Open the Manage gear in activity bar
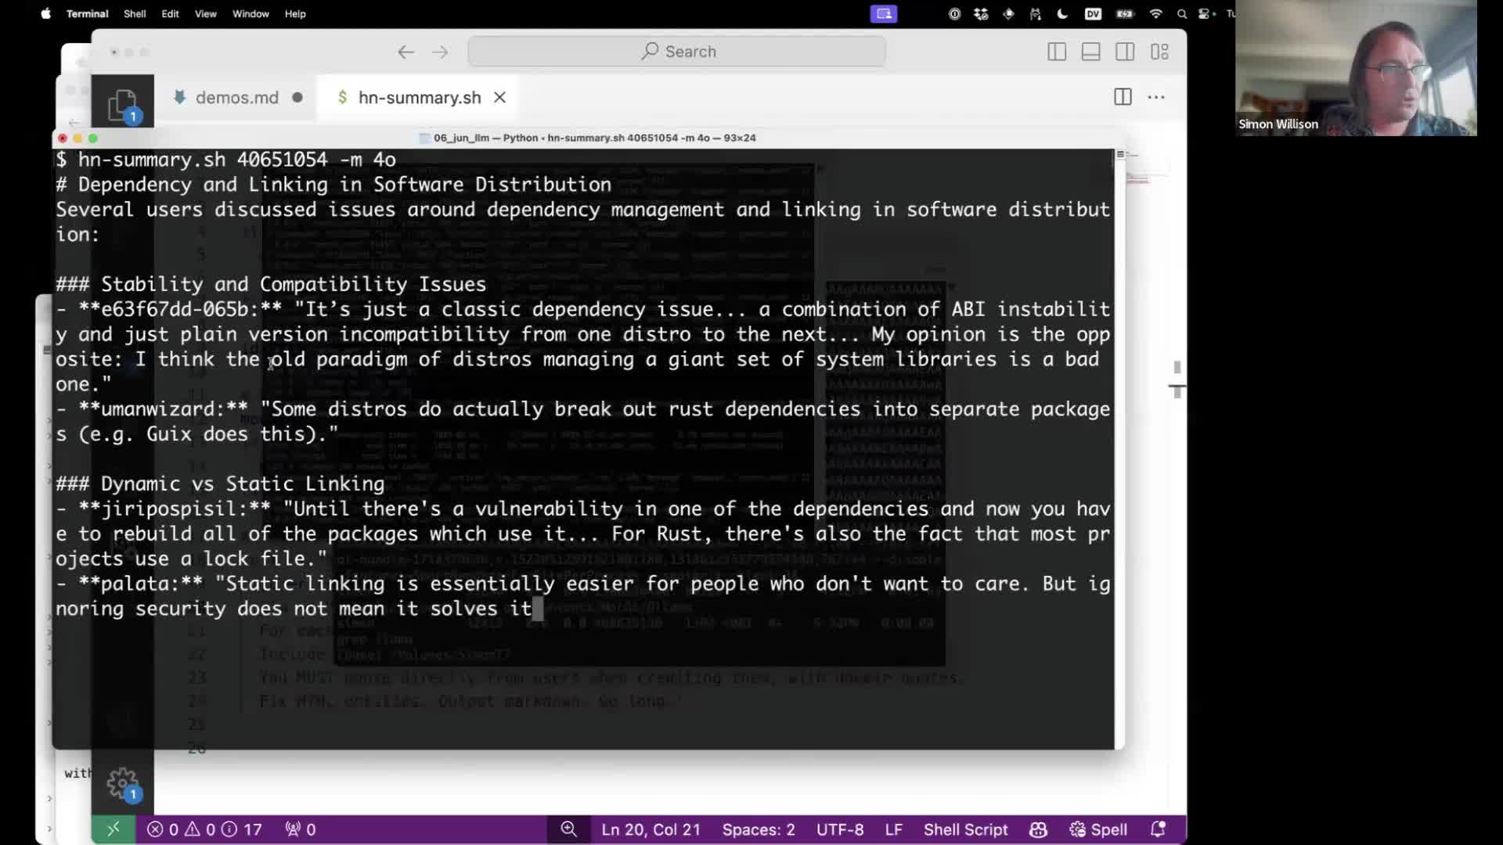This screenshot has height=845, width=1503. tap(123, 783)
